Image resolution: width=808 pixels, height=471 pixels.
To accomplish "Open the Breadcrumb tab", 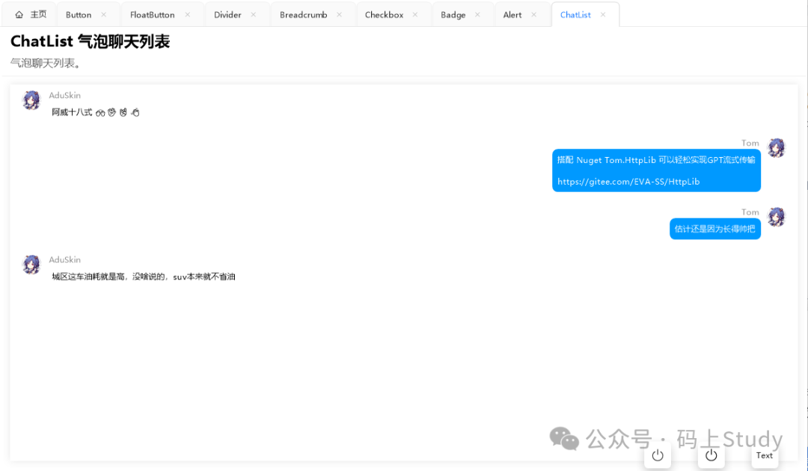I will point(303,15).
